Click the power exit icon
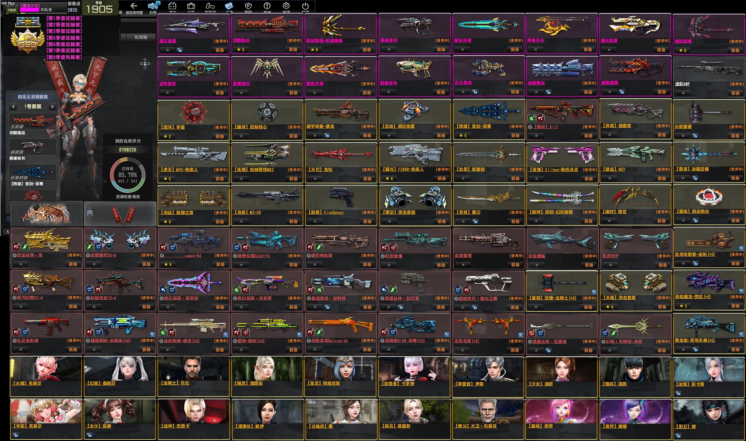Screen dimensions: 746x441 pyautogui.click(x=305, y=6)
